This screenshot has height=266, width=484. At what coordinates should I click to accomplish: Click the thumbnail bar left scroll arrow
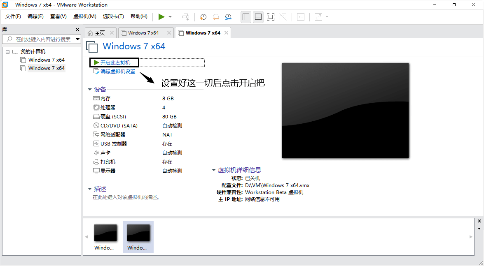point(87,237)
